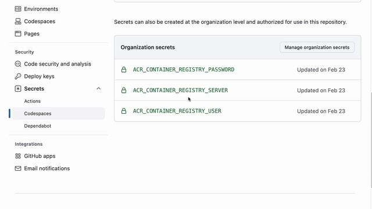
Task: Click the Integrations section heading
Action: pos(28,144)
